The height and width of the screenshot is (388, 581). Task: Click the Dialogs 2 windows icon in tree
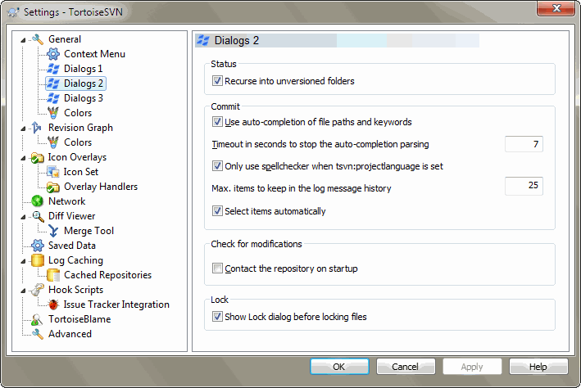click(53, 83)
